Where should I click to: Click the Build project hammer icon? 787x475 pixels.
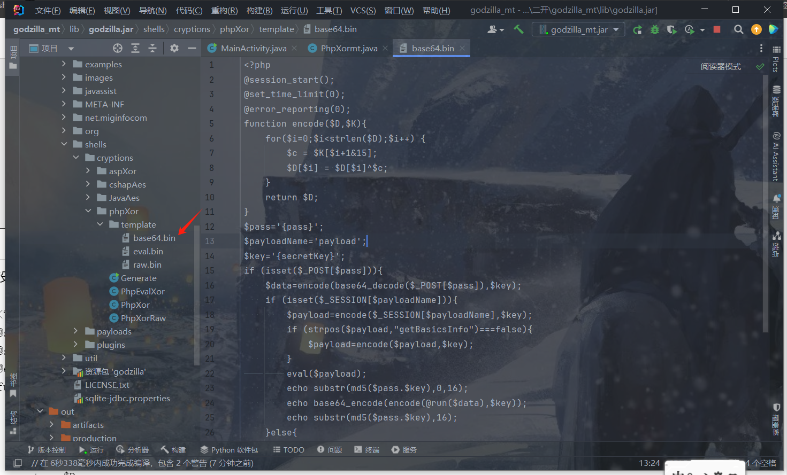pyautogui.click(x=518, y=29)
